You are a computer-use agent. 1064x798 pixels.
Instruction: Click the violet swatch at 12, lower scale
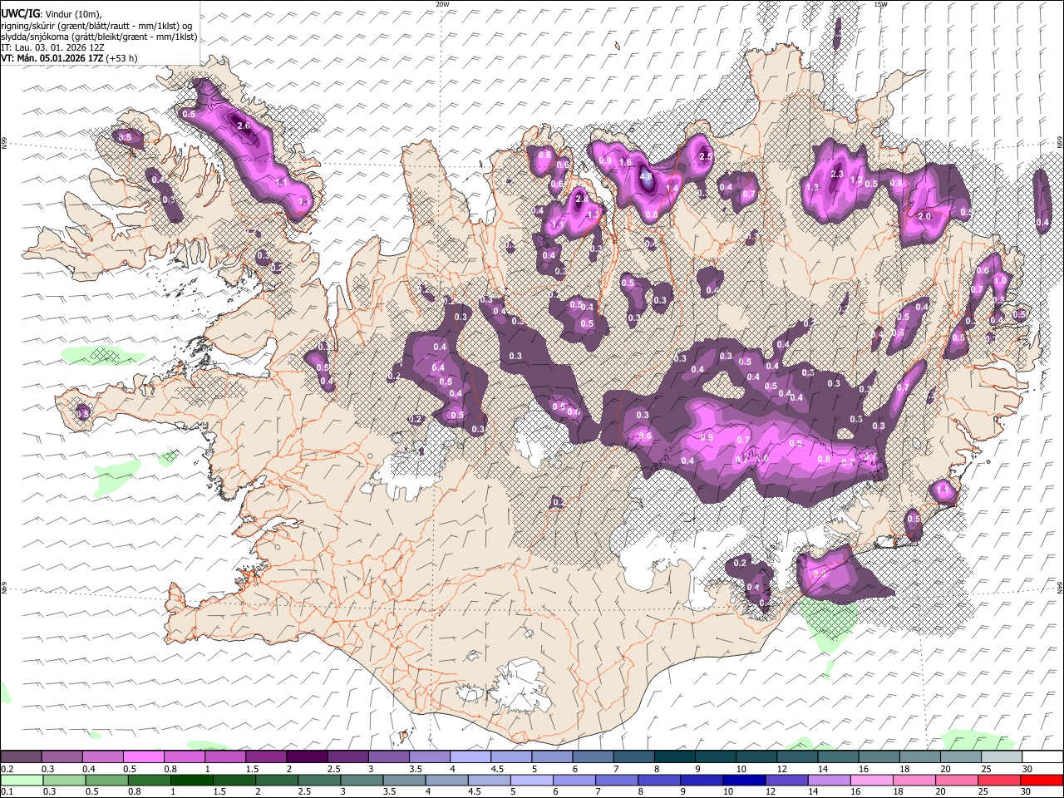(x=786, y=781)
